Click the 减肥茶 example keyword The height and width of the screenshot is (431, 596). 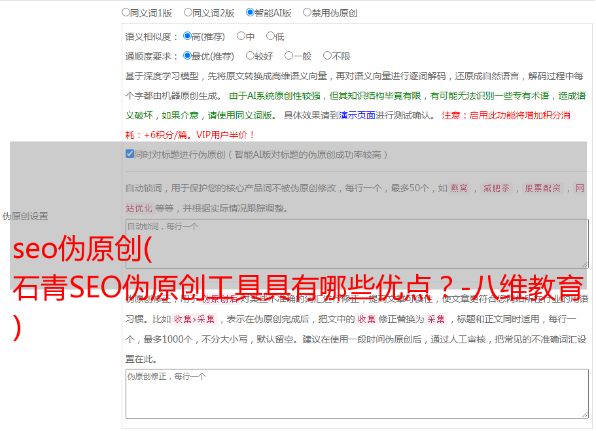[x=496, y=188]
